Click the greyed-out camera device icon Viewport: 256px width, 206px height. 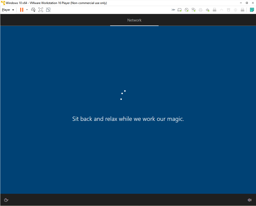click(x=235, y=10)
